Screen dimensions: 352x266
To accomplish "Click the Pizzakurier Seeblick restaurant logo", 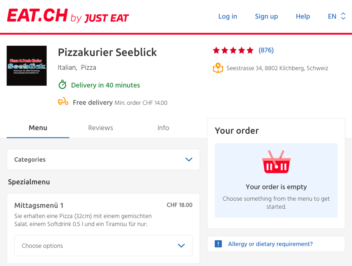I will point(26,66).
